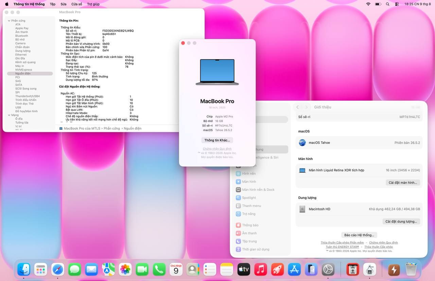
Task: Open the Apple TV app icon
Action: 244,269
